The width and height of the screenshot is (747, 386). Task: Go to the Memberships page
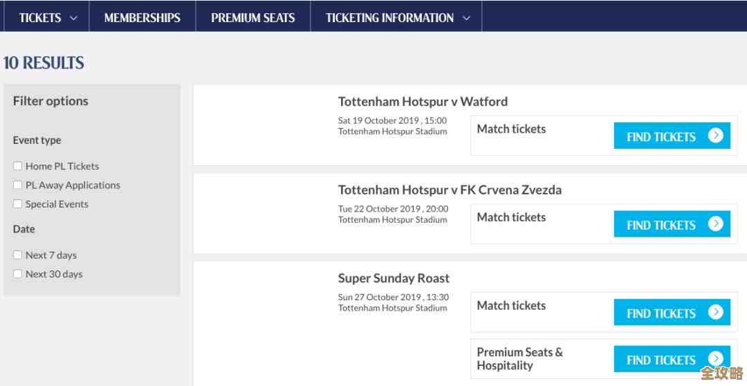click(142, 18)
